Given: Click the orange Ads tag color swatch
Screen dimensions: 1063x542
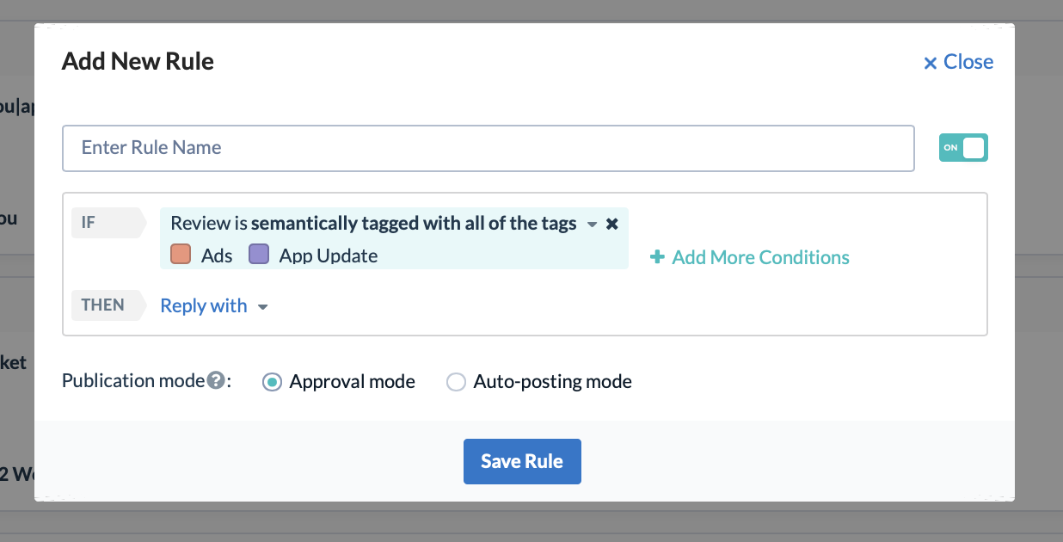Looking at the screenshot, I should [x=181, y=255].
